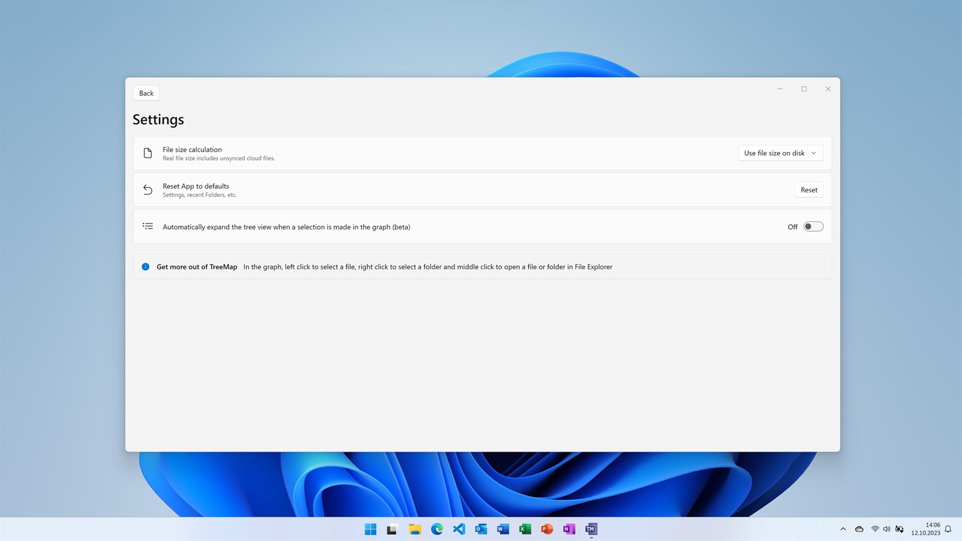Open the Wi-Fi network tray icon
The width and height of the screenshot is (962, 541).
(875, 529)
